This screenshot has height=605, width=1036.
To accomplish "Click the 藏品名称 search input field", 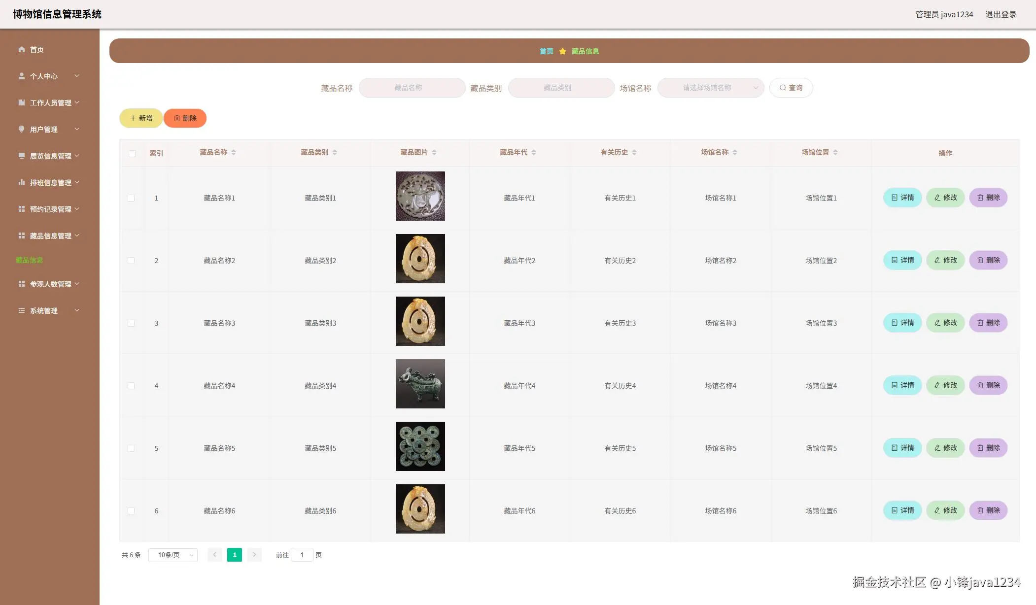I will coord(412,88).
